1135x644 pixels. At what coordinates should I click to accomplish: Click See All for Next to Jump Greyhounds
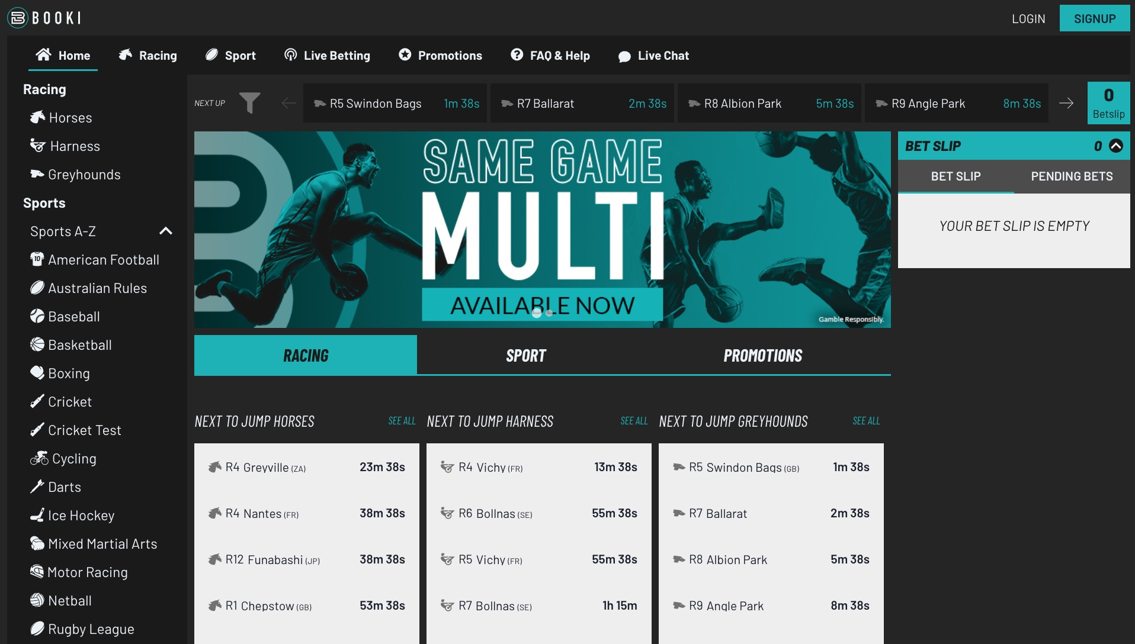(866, 421)
